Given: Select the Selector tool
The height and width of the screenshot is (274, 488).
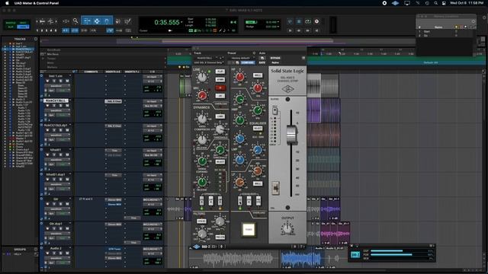Looking at the screenshot, I should tap(97, 21).
